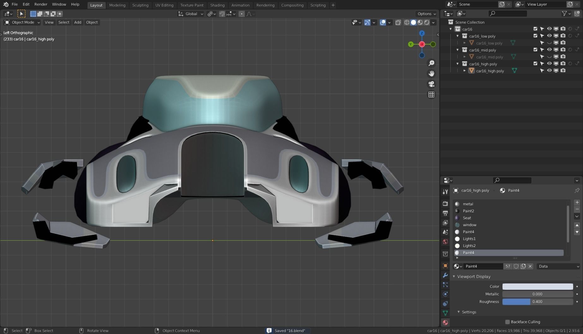Open the World properties globe icon

click(445, 242)
